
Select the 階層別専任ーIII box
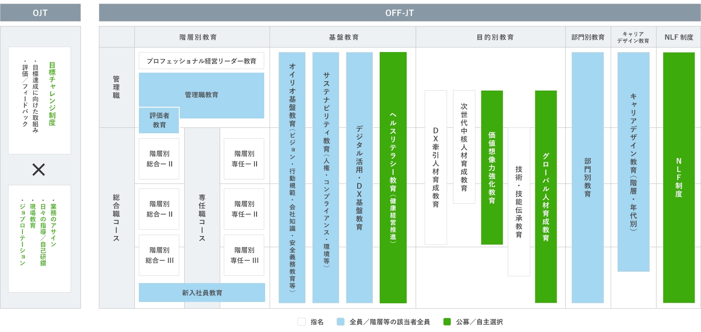(x=244, y=255)
